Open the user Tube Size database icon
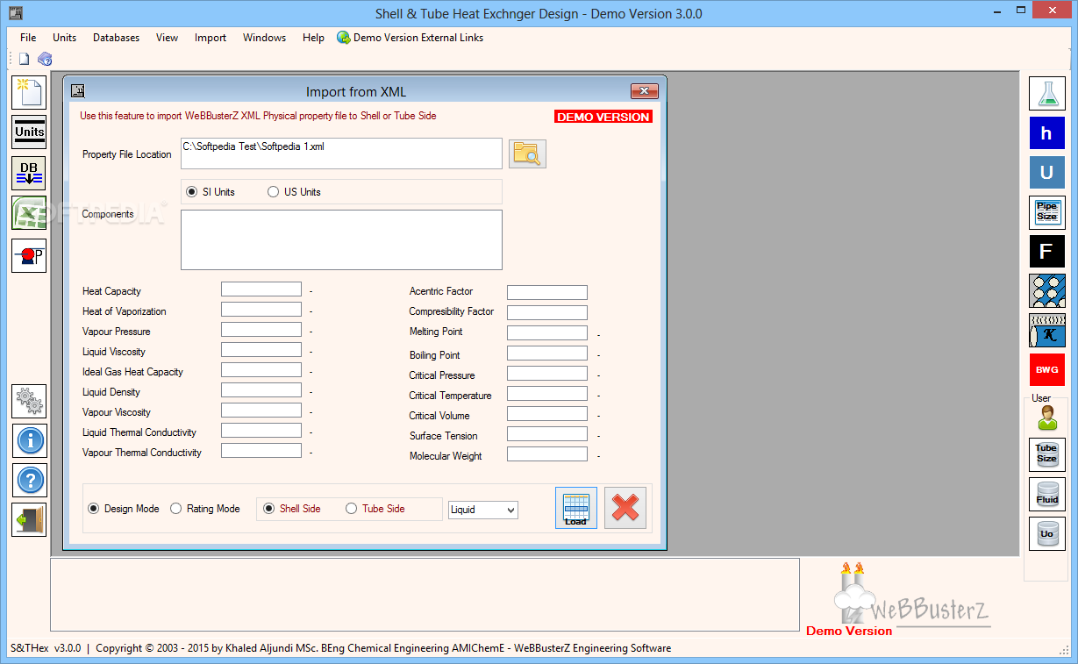The height and width of the screenshot is (664, 1078). [1046, 454]
